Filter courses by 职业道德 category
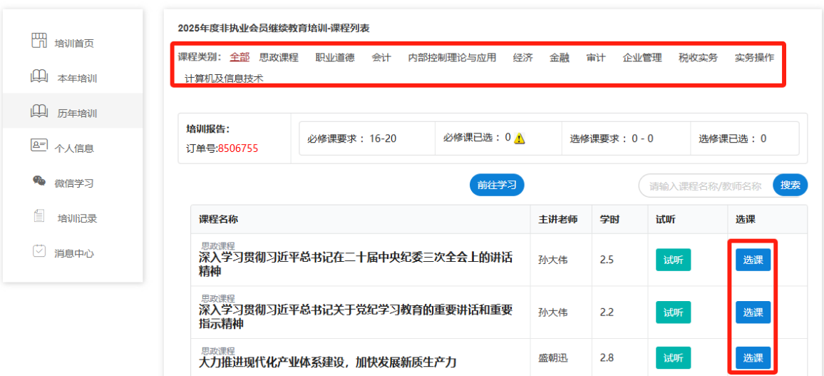824x376 pixels. pyautogui.click(x=335, y=58)
